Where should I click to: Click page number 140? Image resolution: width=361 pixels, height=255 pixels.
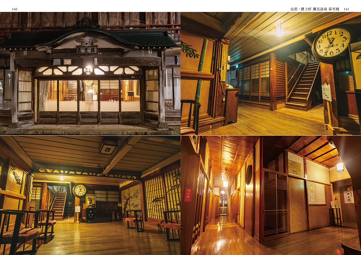click(15, 9)
